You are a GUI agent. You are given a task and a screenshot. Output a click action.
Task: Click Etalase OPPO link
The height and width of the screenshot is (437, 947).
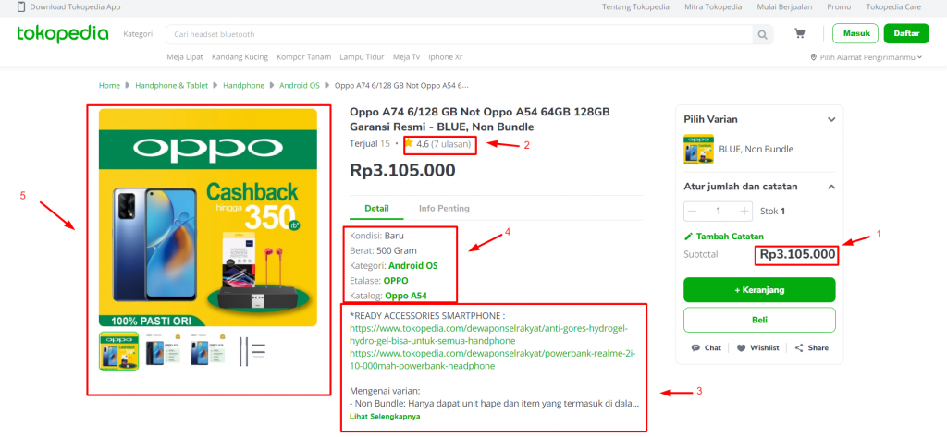[x=396, y=281]
